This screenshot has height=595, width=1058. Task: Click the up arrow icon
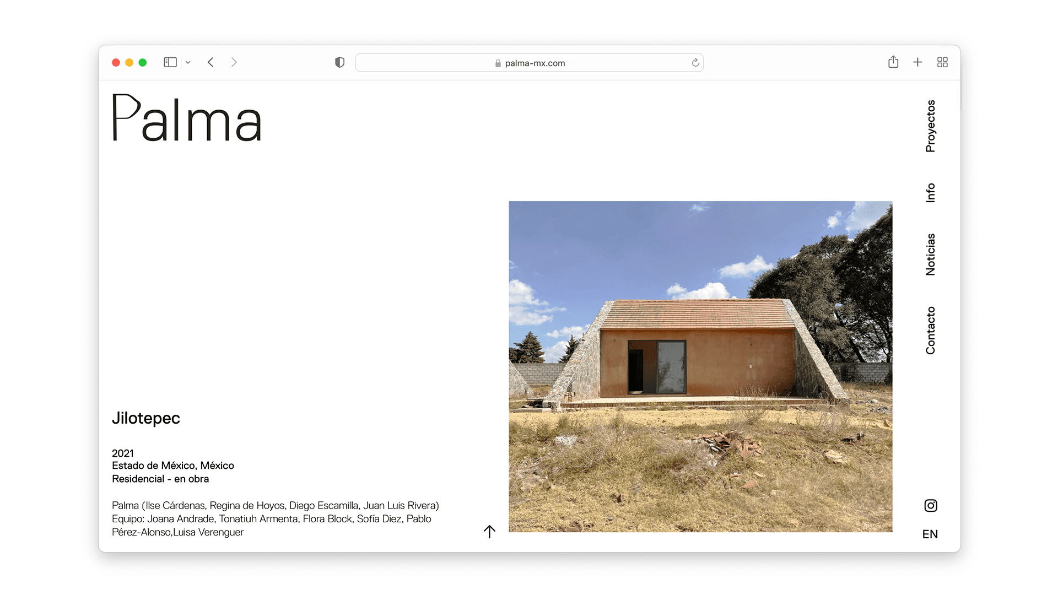click(x=489, y=532)
